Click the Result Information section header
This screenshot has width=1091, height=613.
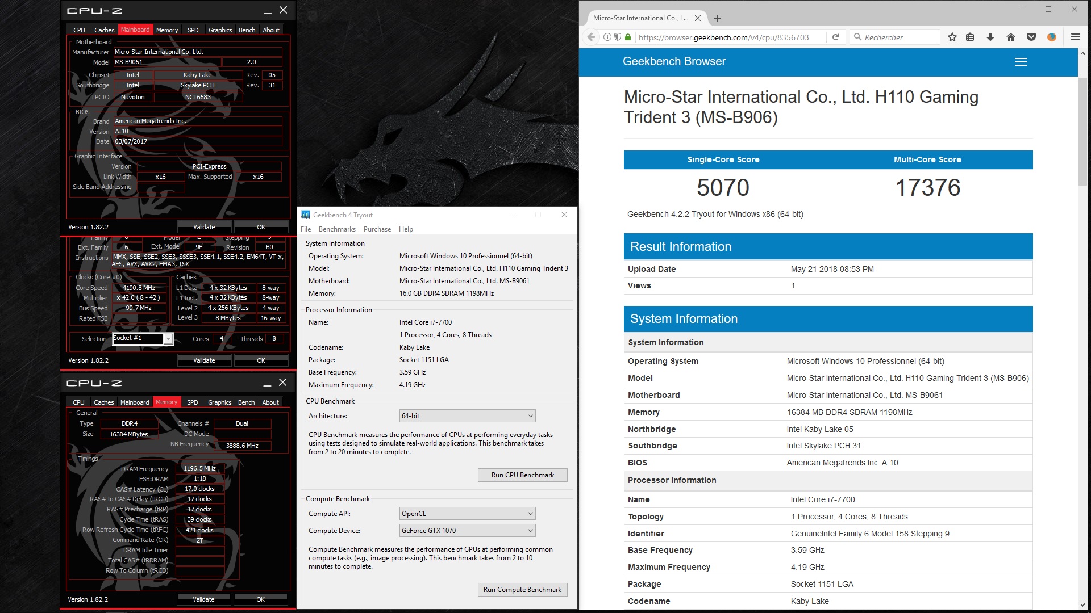pyautogui.click(x=828, y=246)
